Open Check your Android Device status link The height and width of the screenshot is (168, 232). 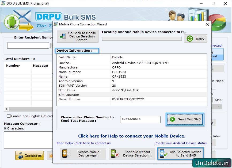(181, 143)
